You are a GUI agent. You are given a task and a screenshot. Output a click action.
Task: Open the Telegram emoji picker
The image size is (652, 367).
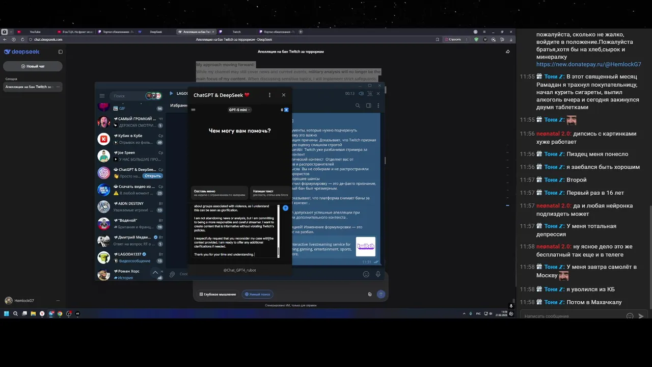pos(366,274)
